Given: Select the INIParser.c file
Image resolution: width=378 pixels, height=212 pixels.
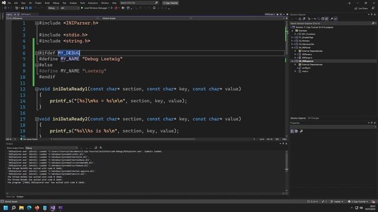Looking at the screenshot, I should (x=307, y=54).
